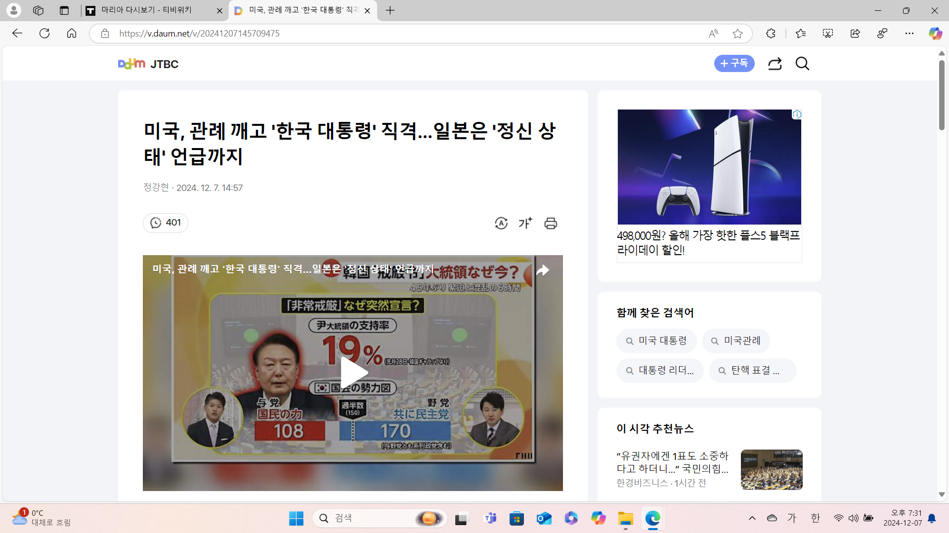
Task: Open the recommended news thumbnail image
Action: click(771, 469)
